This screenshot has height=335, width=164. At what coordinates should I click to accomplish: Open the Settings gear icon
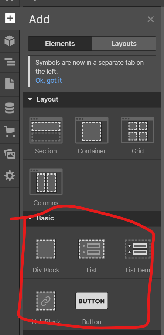[10, 176]
